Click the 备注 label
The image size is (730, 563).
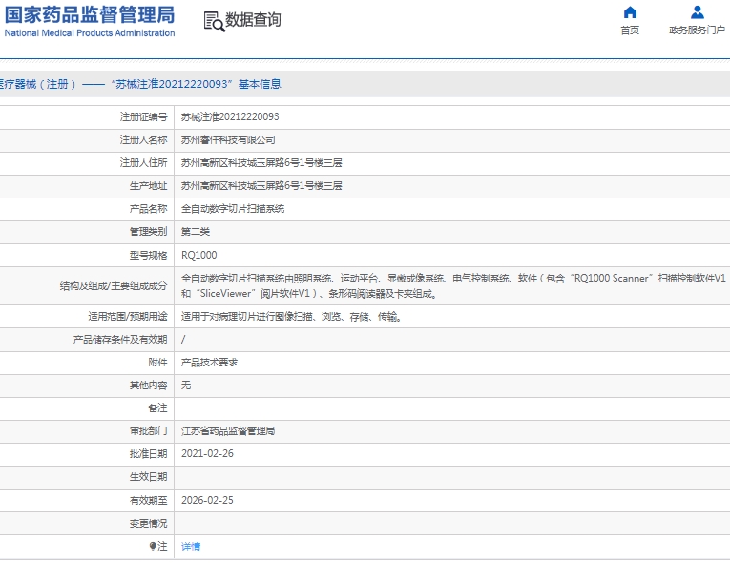[x=157, y=407]
